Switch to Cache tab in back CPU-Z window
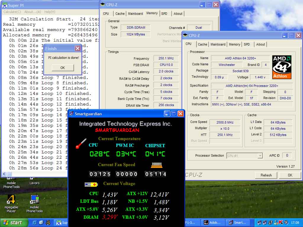The height and width of the screenshot is (227, 303). [x=120, y=14]
